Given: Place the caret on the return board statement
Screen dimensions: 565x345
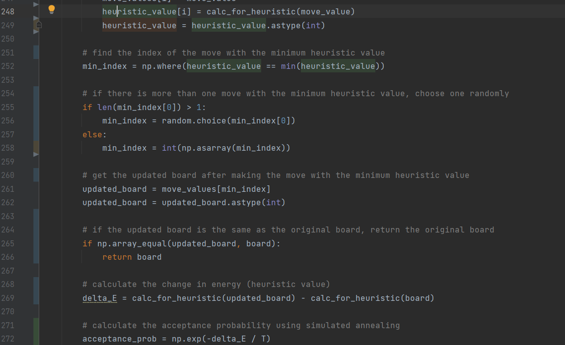Looking at the screenshot, I should point(132,257).
